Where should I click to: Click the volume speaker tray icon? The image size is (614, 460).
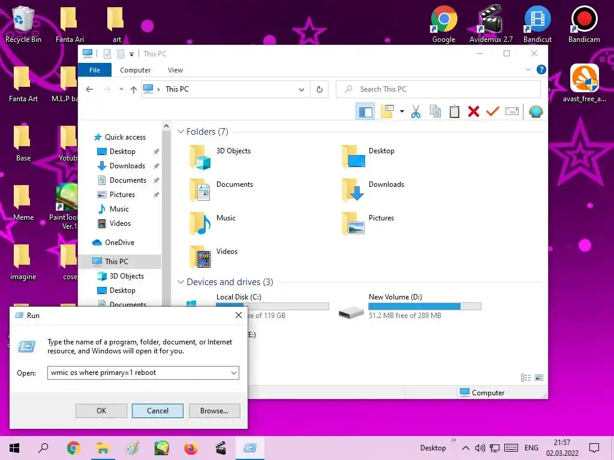tap(480, 448)
